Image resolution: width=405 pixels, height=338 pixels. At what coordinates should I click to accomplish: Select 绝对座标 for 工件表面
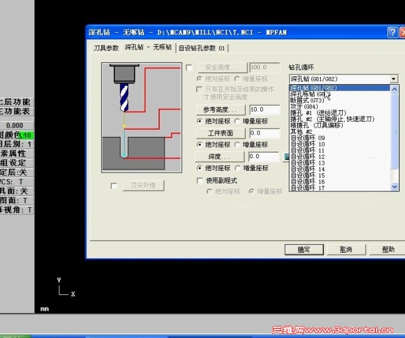click(x=199, y=144)
